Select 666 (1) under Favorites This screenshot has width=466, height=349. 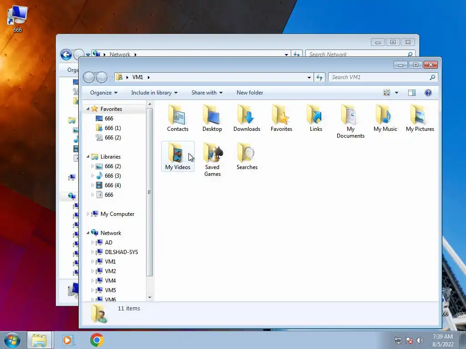pyautogui.click(x=113, y=128)
